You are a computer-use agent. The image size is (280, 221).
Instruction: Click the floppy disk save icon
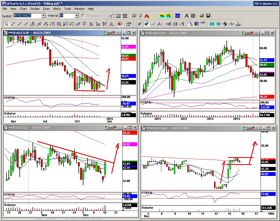click(208, 16)
